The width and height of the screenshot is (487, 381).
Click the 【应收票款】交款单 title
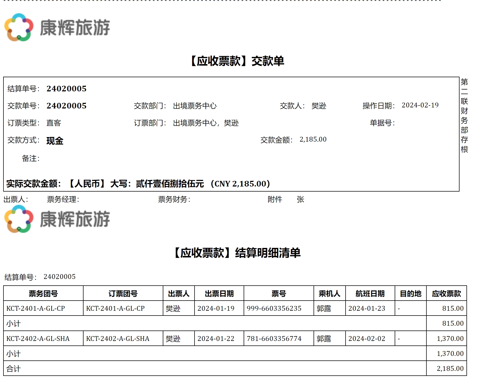click(237, 61)
